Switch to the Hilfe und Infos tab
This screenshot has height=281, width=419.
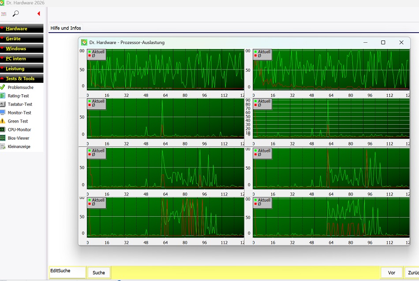tap(66, 28)
